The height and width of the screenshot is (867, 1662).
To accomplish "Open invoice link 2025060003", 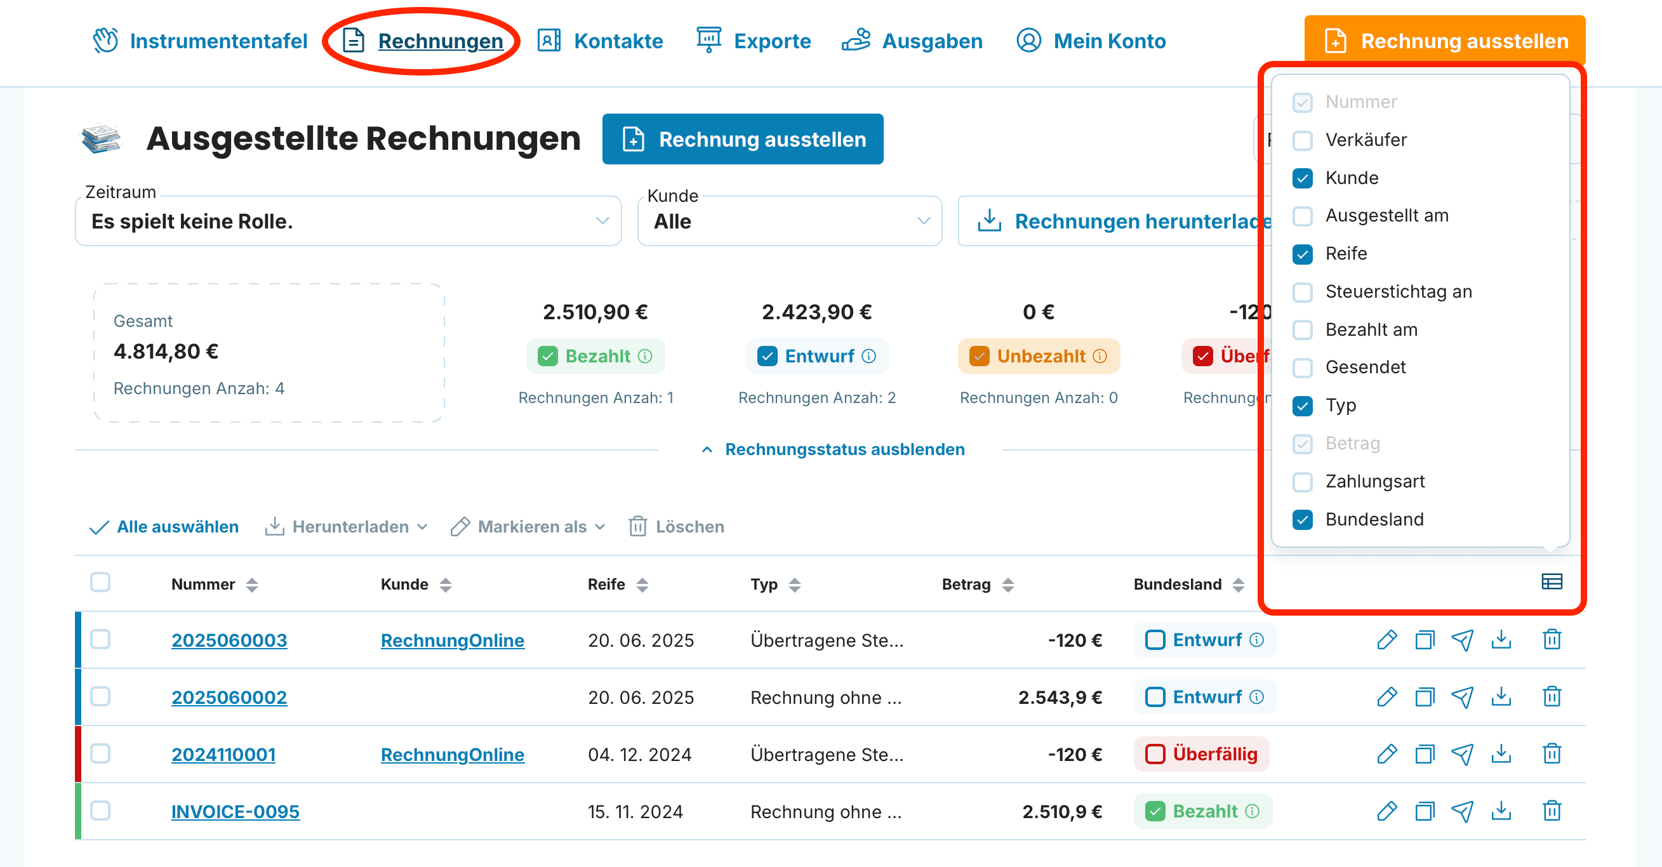I will [x=229, y=640].
